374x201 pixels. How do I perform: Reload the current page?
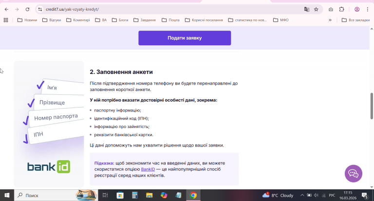click(x=27, y=9)
